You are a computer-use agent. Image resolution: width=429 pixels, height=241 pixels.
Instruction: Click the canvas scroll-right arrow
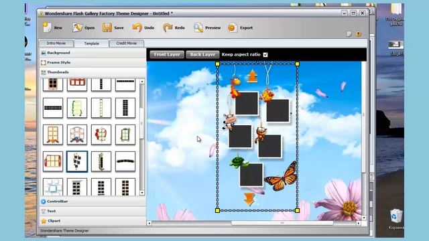(x=359, y=223)
